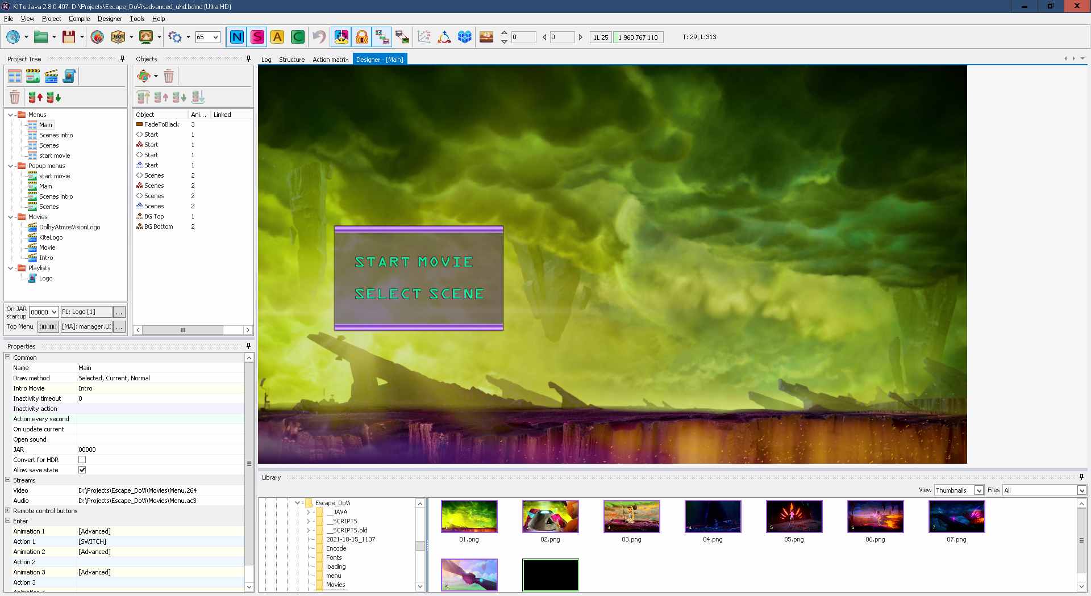Click the green 'C' state button
The width and height of the screenshot is (1091, 596).
pyautogui.click(x=297, y=37)
